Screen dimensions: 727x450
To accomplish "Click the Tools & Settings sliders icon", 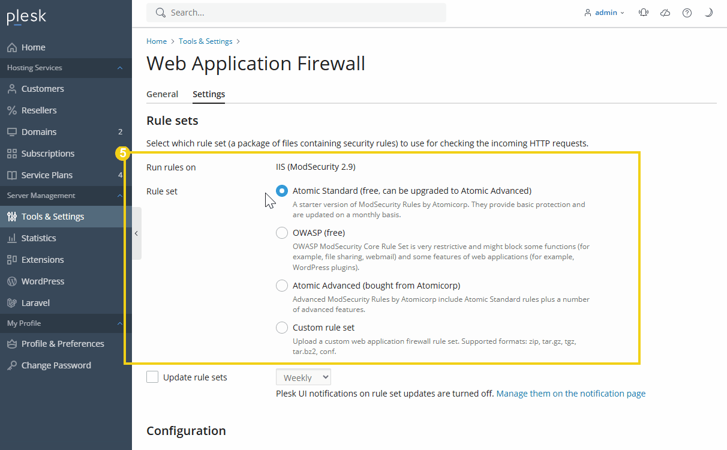I will click(x=11, y=217).
